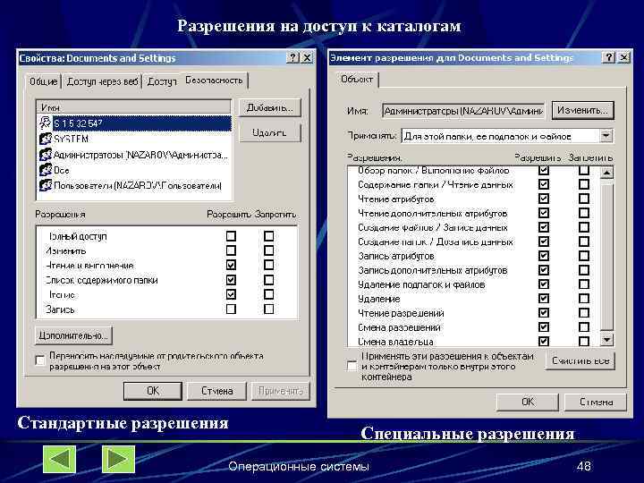Switch to the Общие tab
The image size is (644, 483).
click(43, 81)
